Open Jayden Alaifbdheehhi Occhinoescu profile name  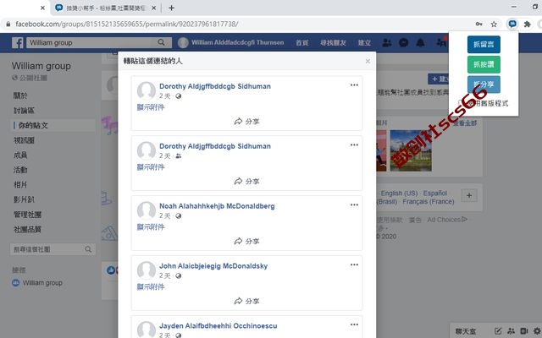click(218, 325)
